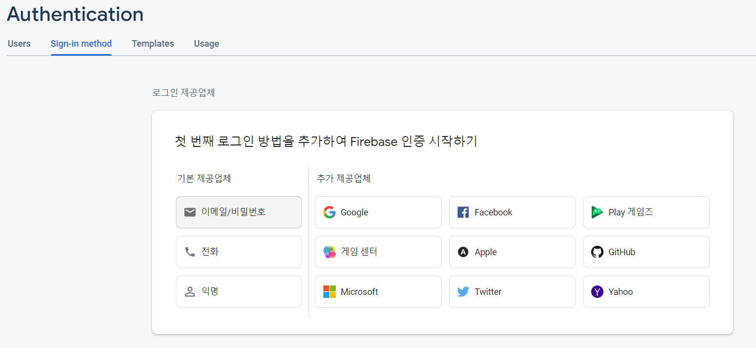Add the Apple sign-in provider

(x=512, y=252)
